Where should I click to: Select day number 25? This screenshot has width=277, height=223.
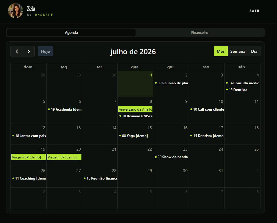point(256,149)
